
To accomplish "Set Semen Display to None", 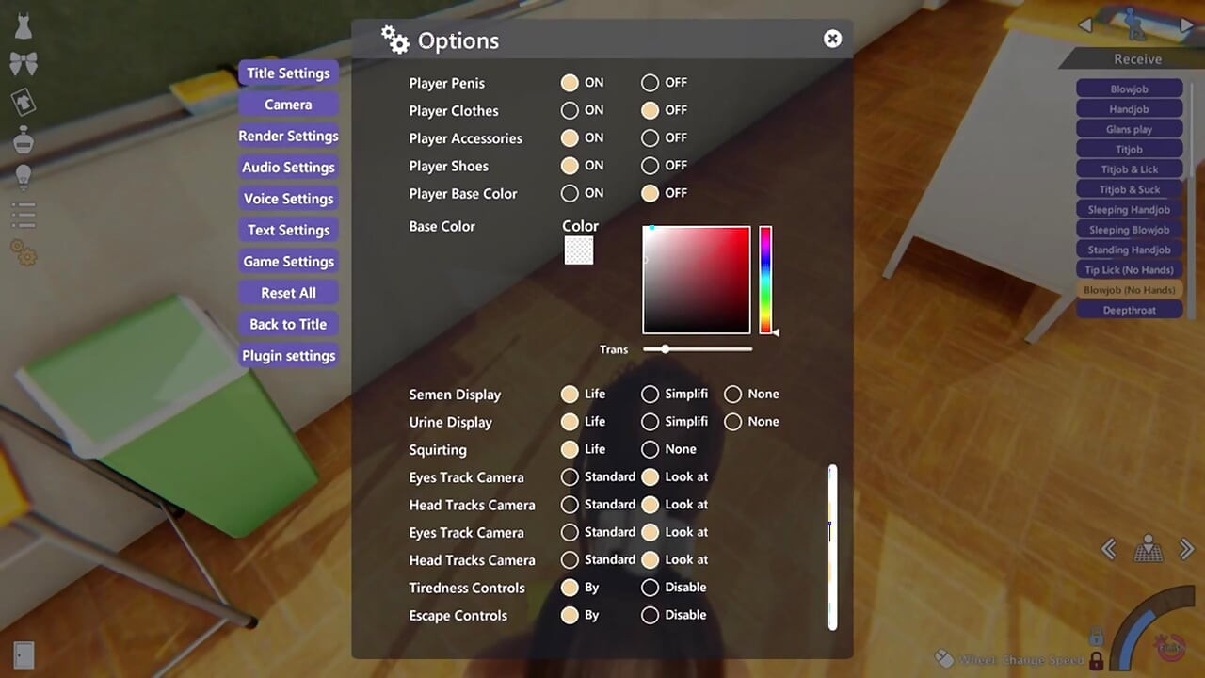I will [x=732, y=395].
